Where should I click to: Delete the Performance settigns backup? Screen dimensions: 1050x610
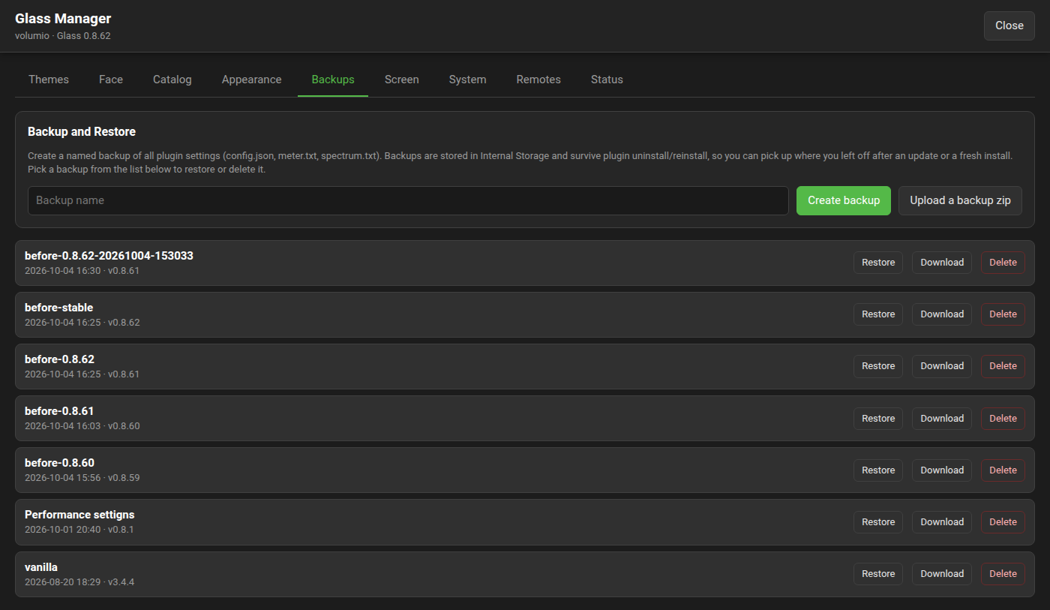pyautogui.click(x=1003, y=522)
